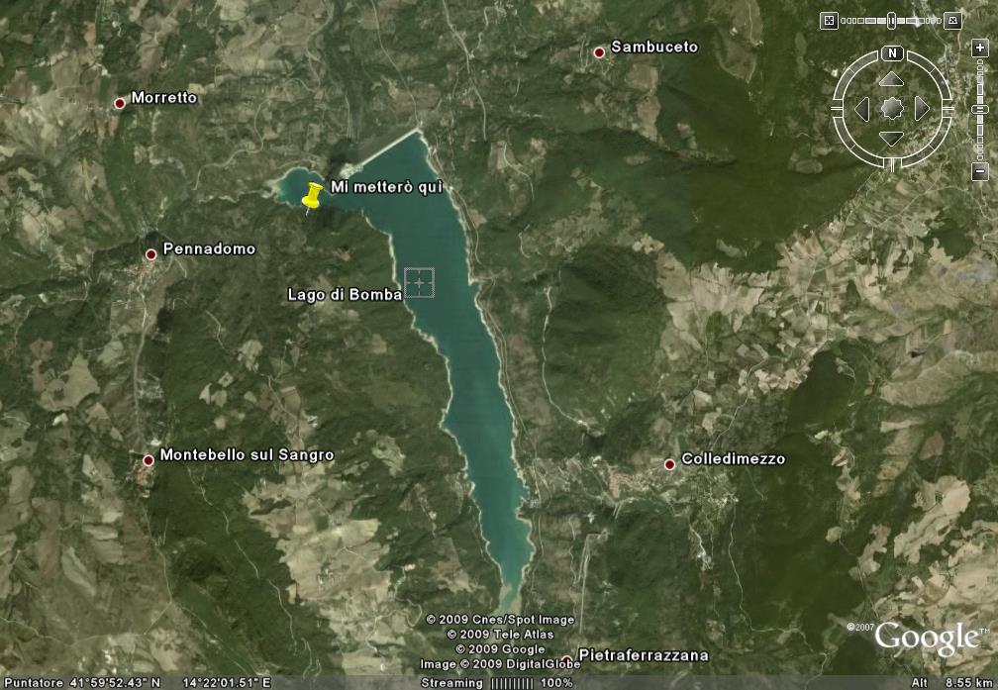Zoom out using the minus button
This screenshot has width=998, height=690.
point(979,172)
